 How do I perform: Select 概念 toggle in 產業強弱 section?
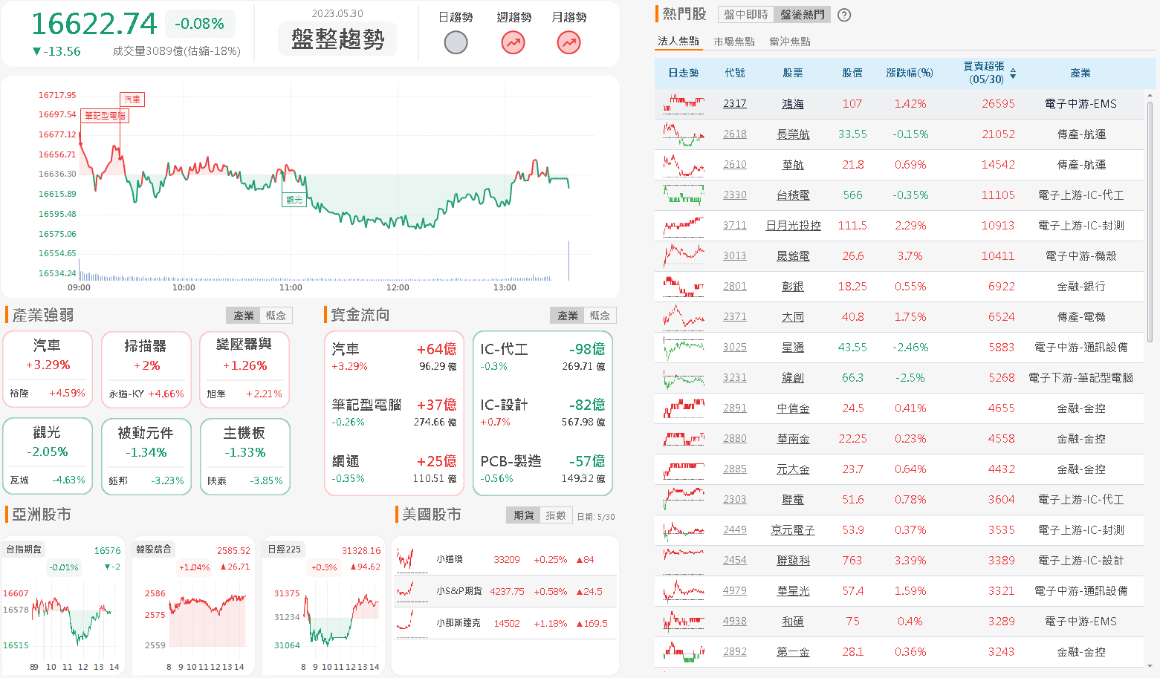[x=276, y=316]
